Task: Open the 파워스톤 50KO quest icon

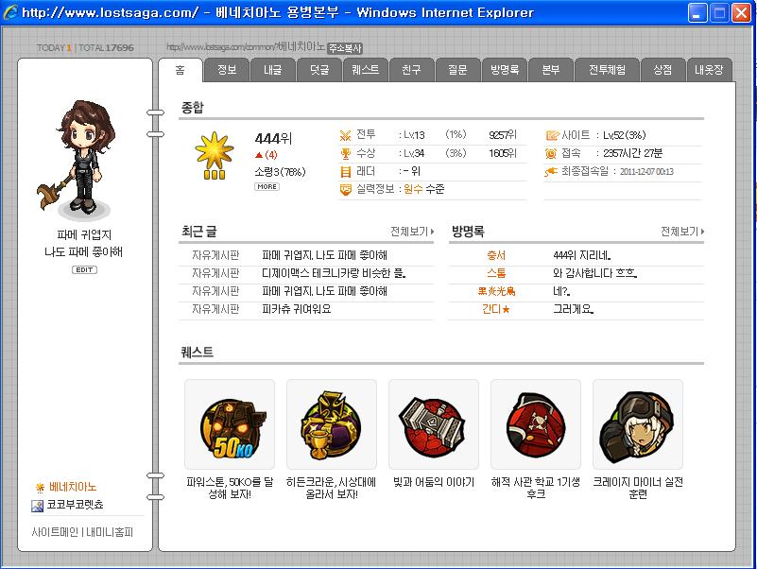Action: (230, 424)
